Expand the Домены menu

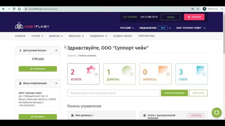coord(56,36)
